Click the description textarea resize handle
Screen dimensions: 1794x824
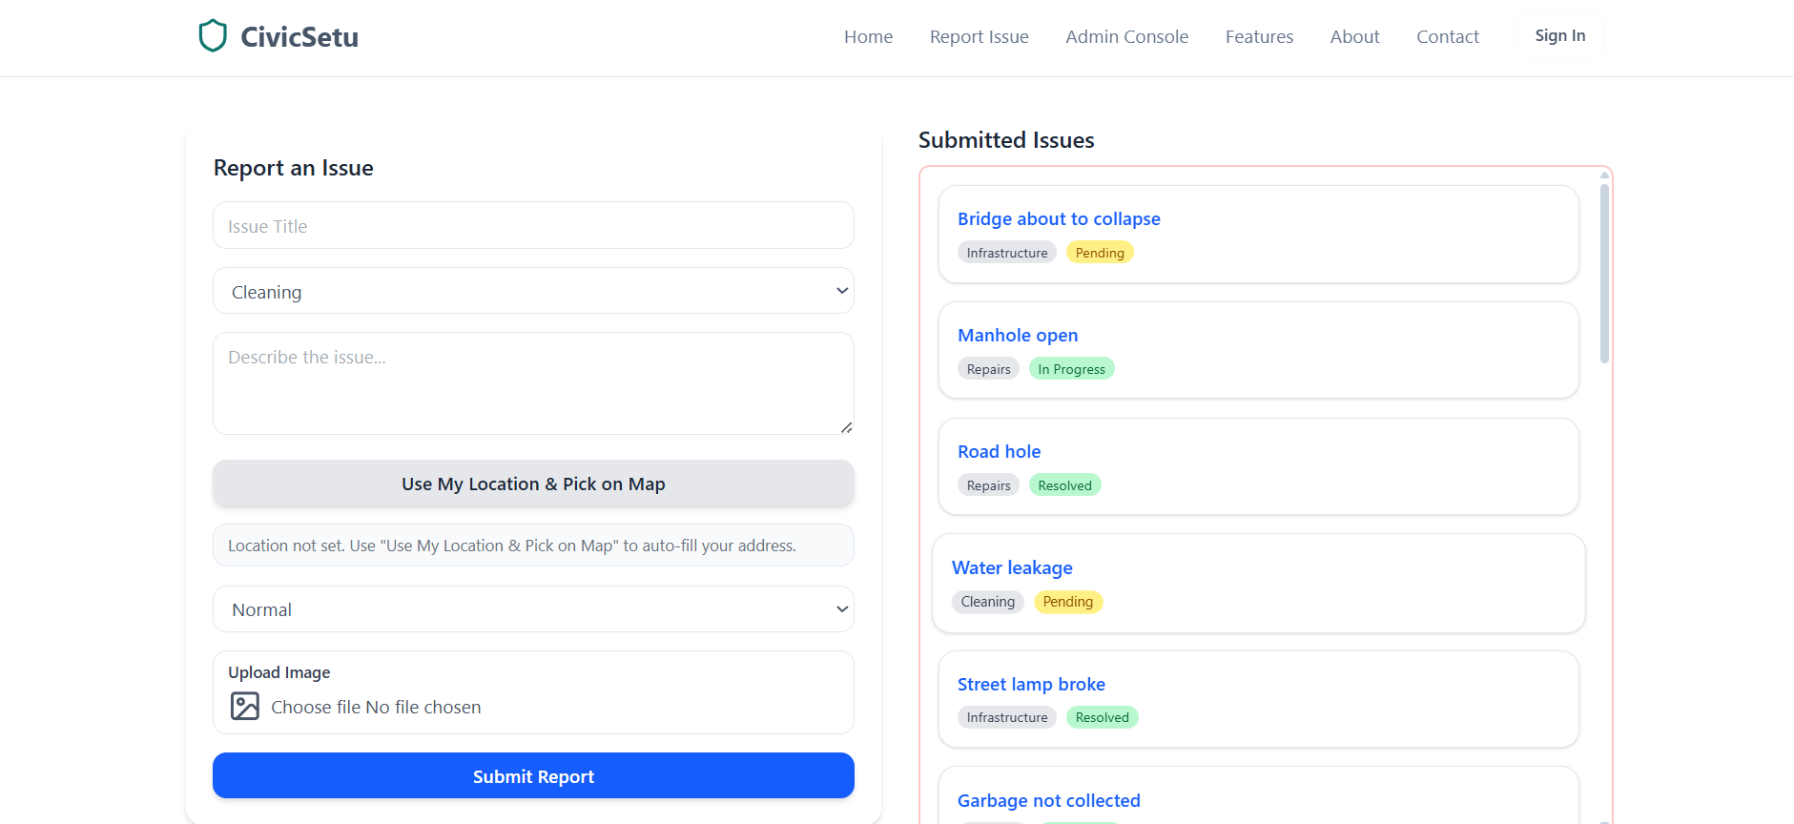tap(846, 427)
